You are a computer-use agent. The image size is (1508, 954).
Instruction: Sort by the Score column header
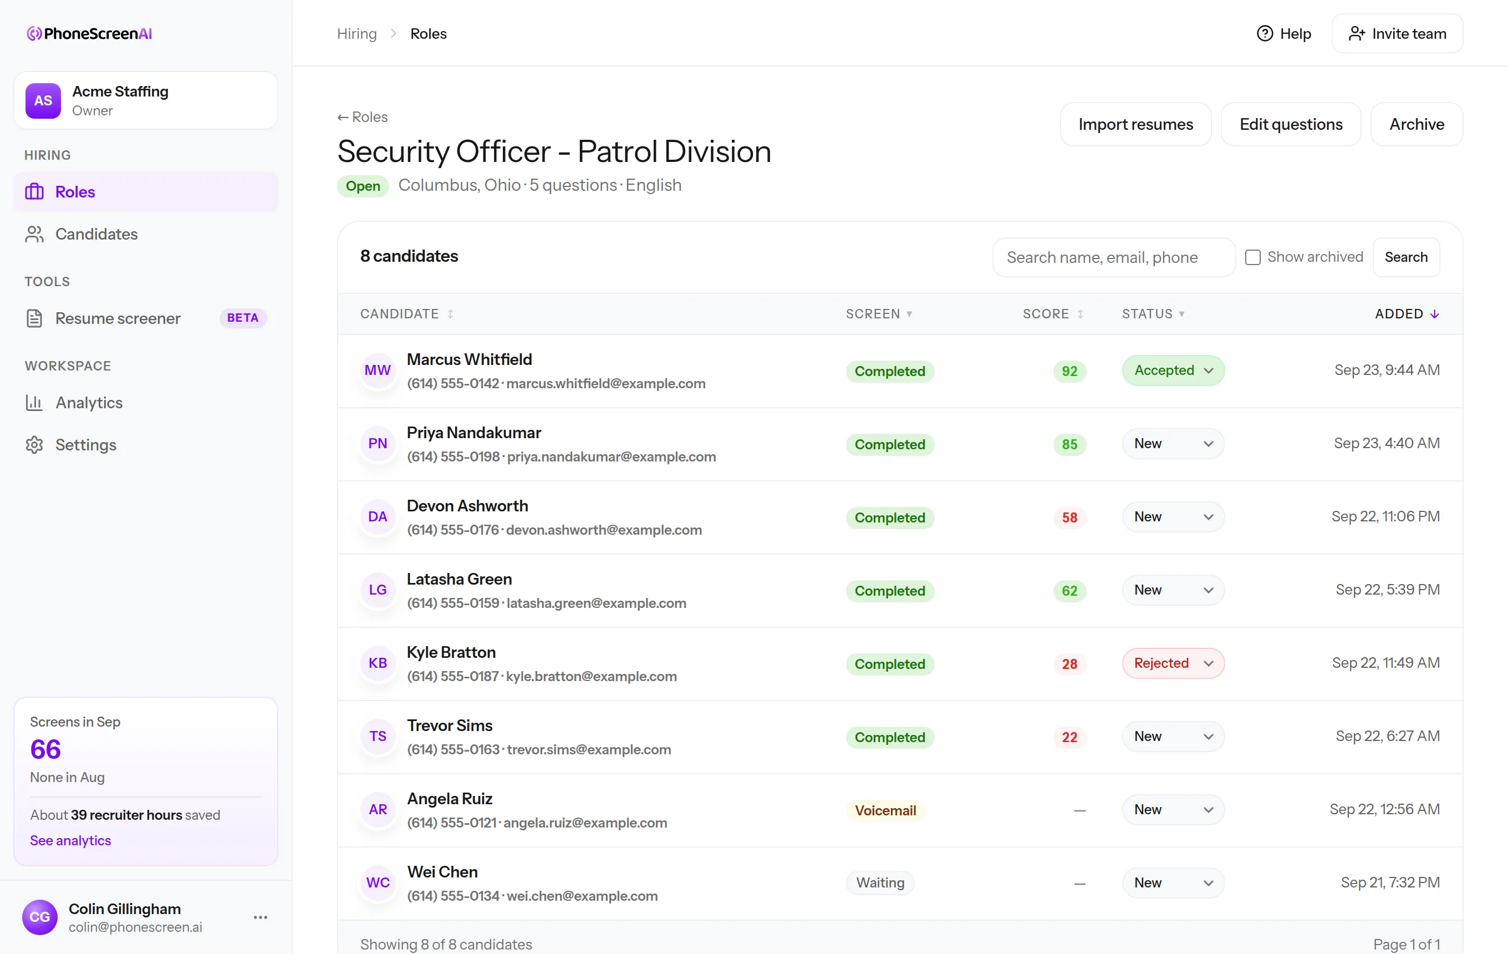(1053, 314)
